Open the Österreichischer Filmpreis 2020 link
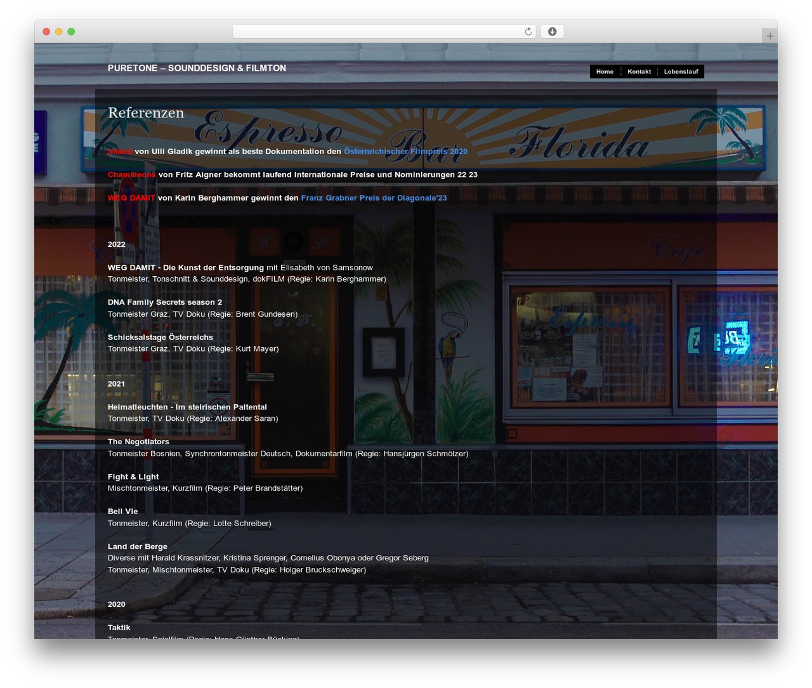Viewport: 812px width, 688px height. click(405, 152)
